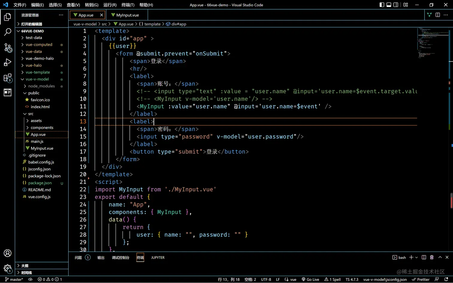Switch to the JUPYTER panel tab

pyautogui.click(x=158, y=258)
